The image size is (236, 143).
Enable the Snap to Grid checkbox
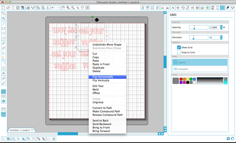179,52
